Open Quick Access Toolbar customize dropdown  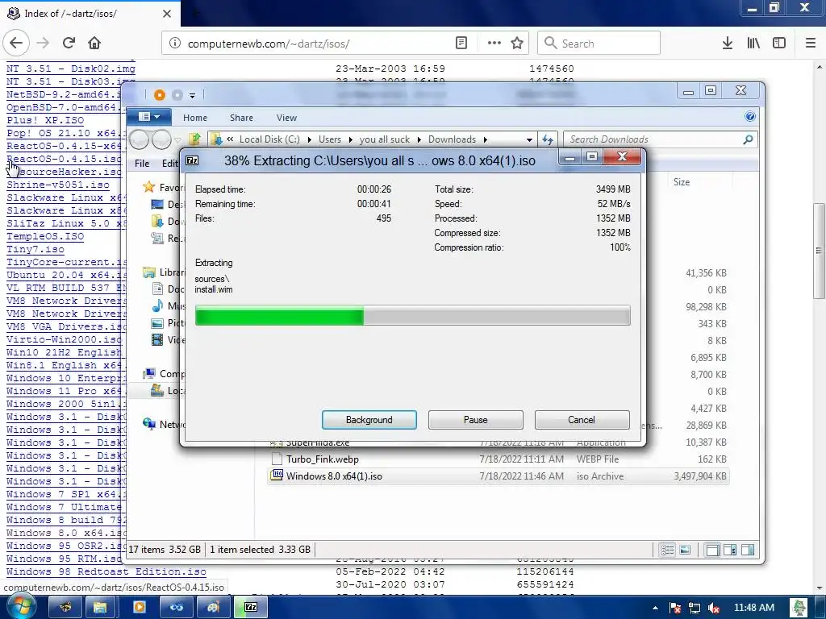[x=192, y=95]
